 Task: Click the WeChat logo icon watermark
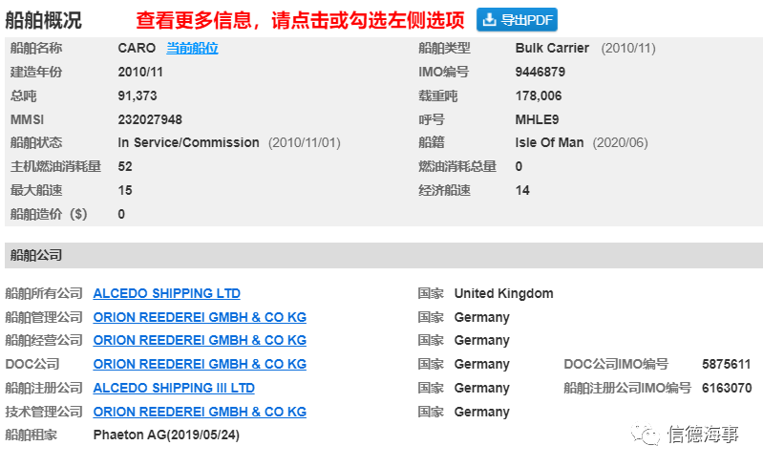(645, 434)
